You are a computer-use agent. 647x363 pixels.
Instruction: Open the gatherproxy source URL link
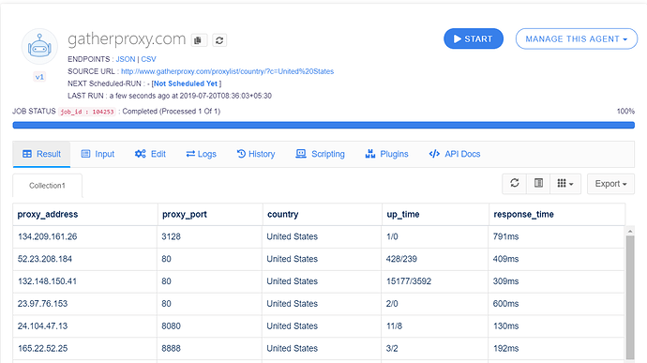click(x=227, y=71)
